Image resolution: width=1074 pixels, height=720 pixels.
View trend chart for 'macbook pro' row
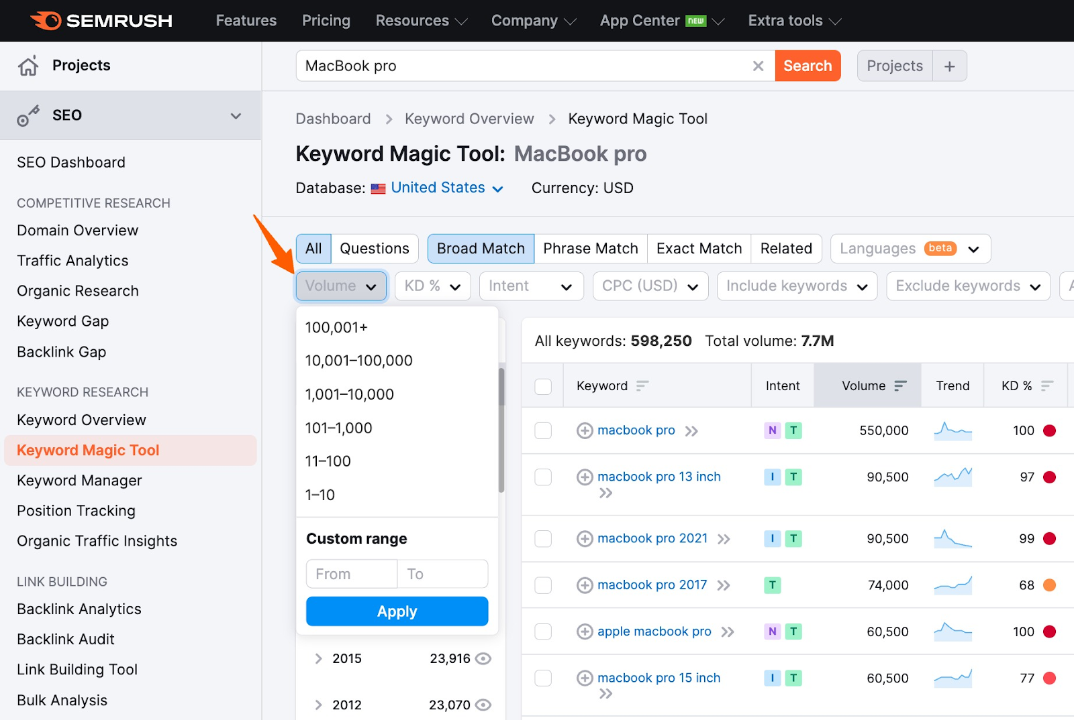[953, 430]
